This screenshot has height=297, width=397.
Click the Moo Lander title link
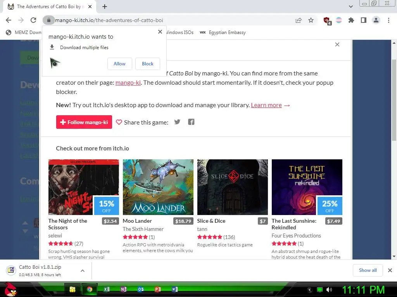tap(137, 221)
